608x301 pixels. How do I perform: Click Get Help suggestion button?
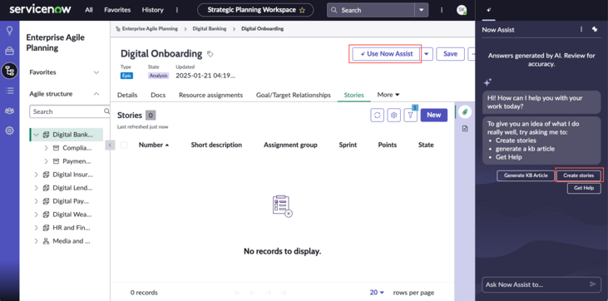pos(584,188)
